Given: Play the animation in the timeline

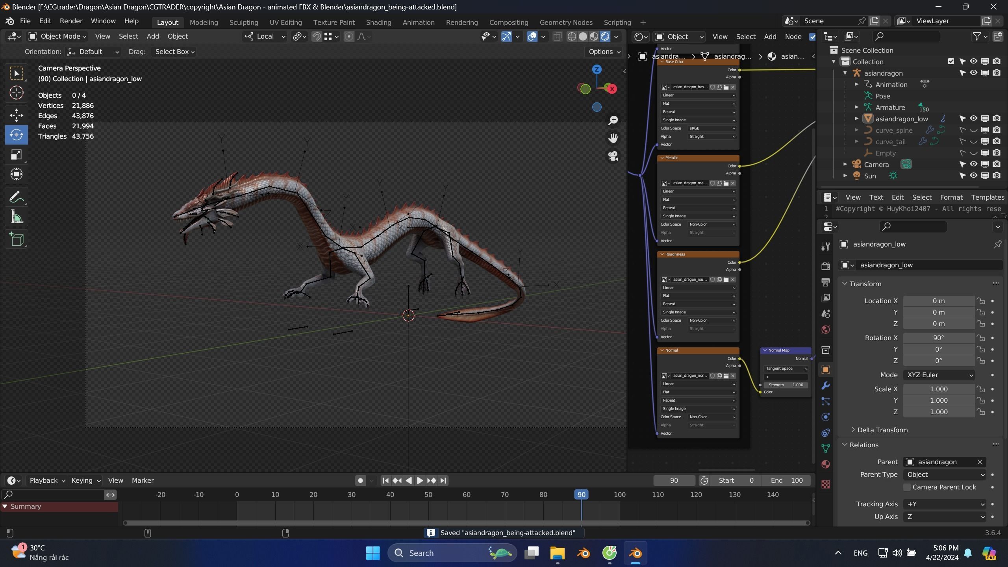Looking at the screenshot, I should [x=420, y=481].
